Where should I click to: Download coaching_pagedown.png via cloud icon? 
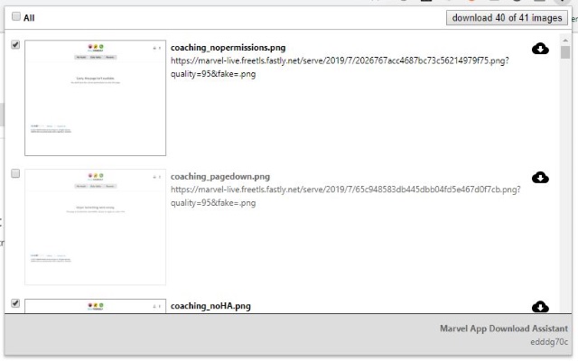[x=540, y=178]
